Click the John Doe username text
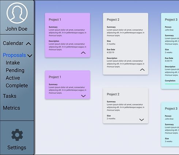 coord(16,29)
